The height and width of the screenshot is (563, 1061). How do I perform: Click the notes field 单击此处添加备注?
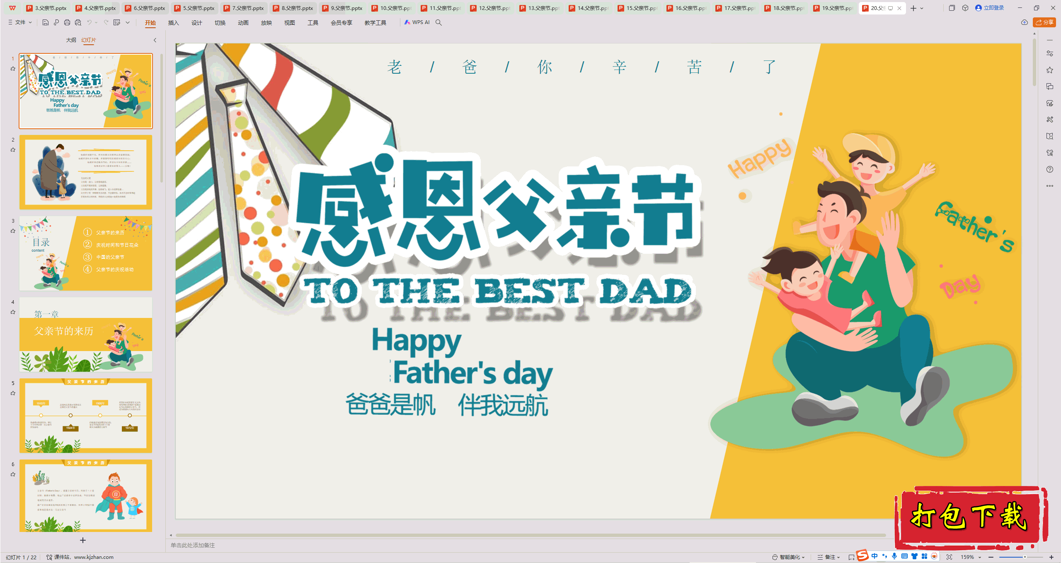coord(193,545)
